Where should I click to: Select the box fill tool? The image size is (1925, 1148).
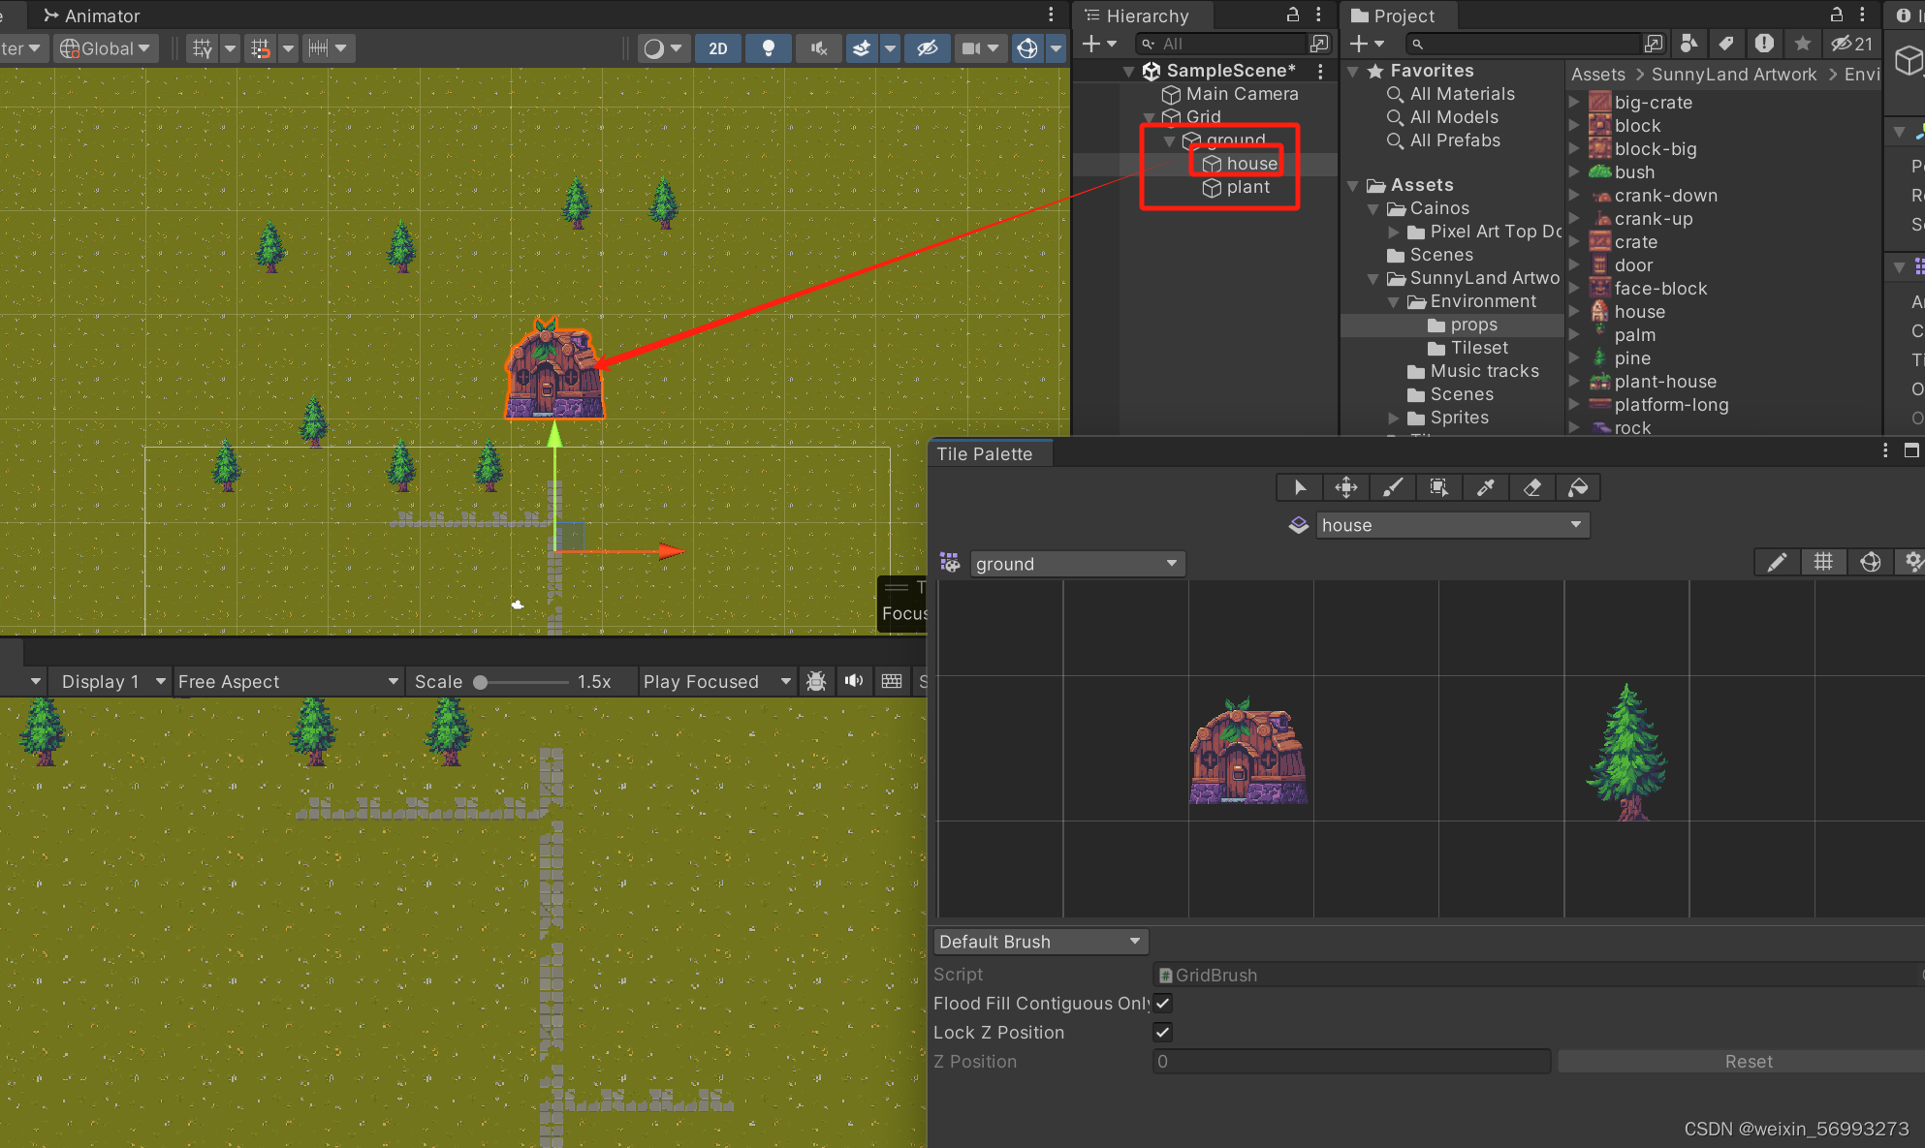[x=1438, y=487]
